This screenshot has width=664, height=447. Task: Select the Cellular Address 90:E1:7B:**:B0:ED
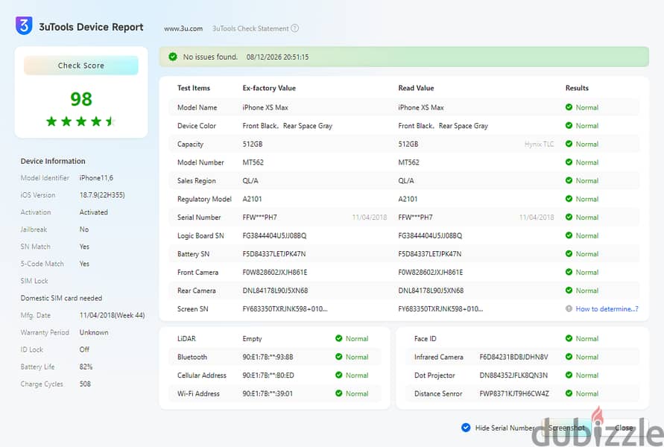pyautogui.click(x=268, y=375)
